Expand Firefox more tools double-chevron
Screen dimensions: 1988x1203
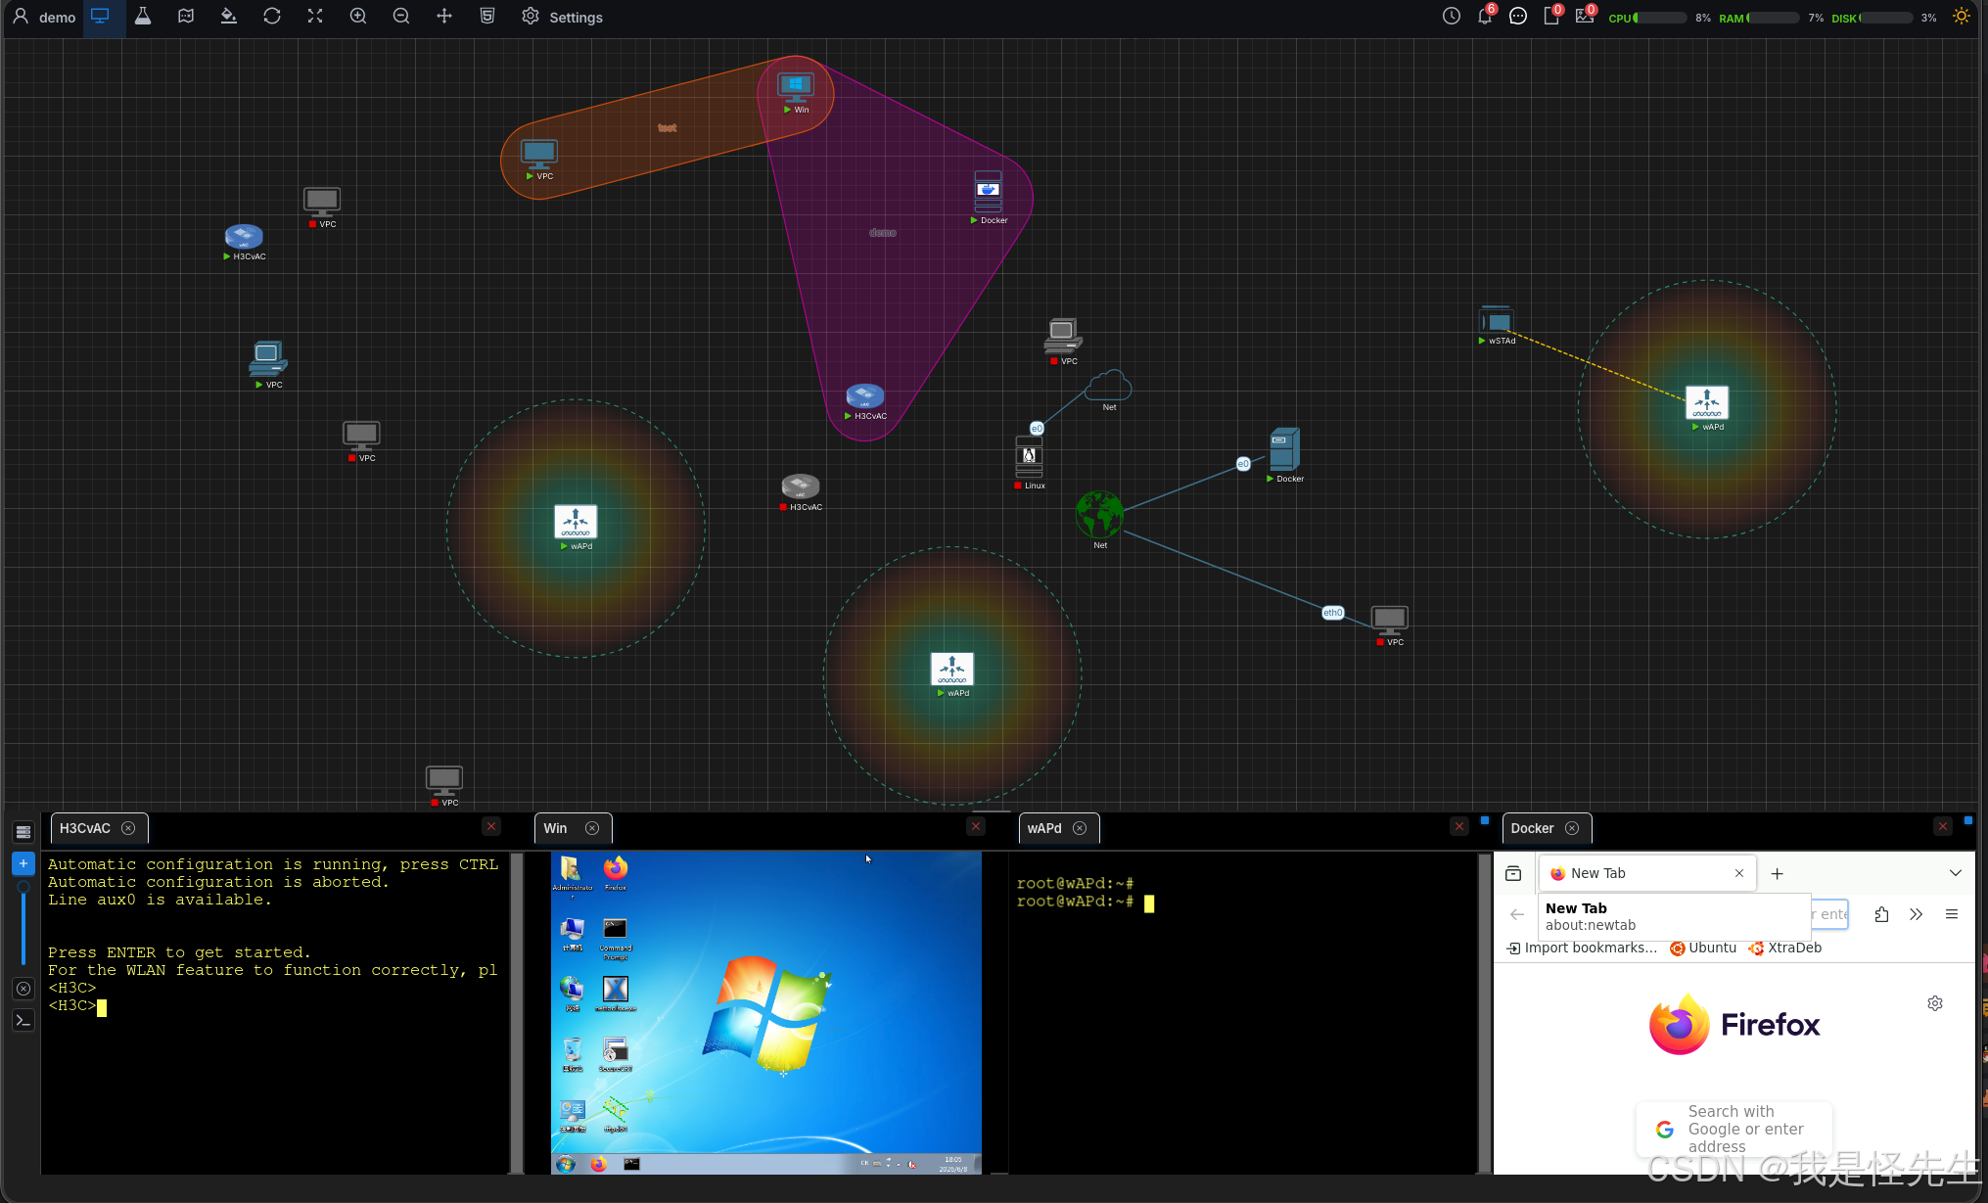[x=1917, y=914]
